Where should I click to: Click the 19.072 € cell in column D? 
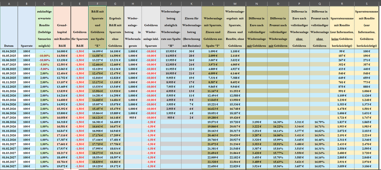62,166
